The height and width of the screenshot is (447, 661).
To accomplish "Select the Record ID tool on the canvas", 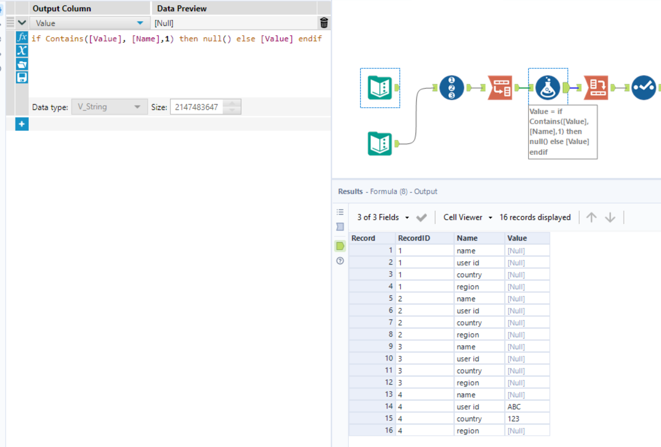I will (x=451, y=88).
